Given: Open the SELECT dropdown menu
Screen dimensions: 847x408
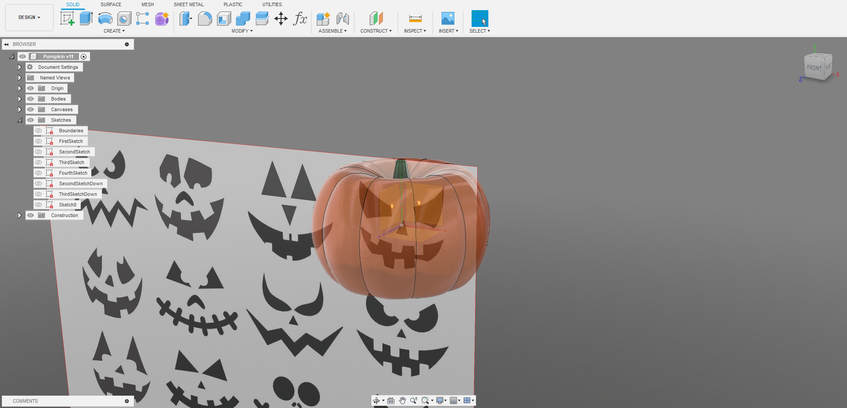Looking at the screenshot, I should (x=480, y=31).
